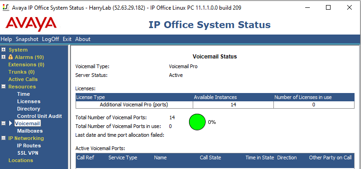This screenshot has height=169, width=361.
Task: Open Time under Resources
Action: 24,94
